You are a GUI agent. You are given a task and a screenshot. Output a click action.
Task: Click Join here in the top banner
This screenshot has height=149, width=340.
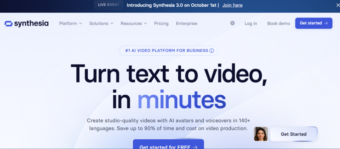[232, 5]
